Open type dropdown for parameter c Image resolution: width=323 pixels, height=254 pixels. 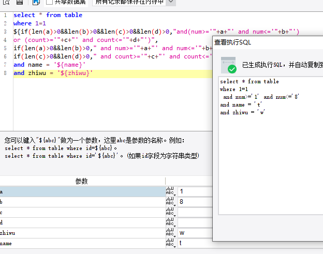tap(171, 212)
